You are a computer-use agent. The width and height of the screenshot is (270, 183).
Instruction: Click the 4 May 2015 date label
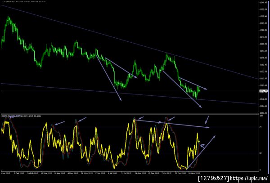pos(73,173)
